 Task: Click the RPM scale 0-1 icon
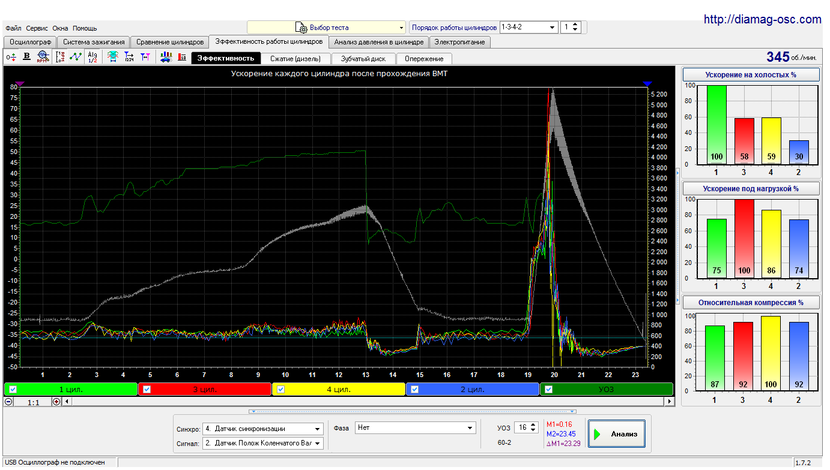click(60, 57)
